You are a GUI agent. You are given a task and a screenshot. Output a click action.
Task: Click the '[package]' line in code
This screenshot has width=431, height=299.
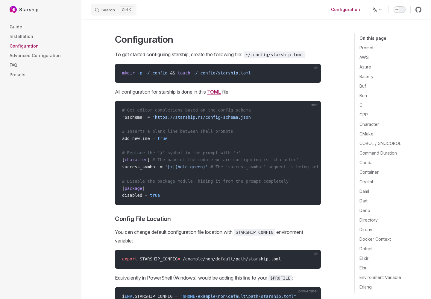tap(133, 188)
